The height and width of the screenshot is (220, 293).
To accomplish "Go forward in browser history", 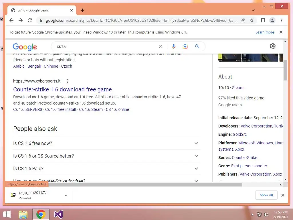I will [x=21, y=20].
